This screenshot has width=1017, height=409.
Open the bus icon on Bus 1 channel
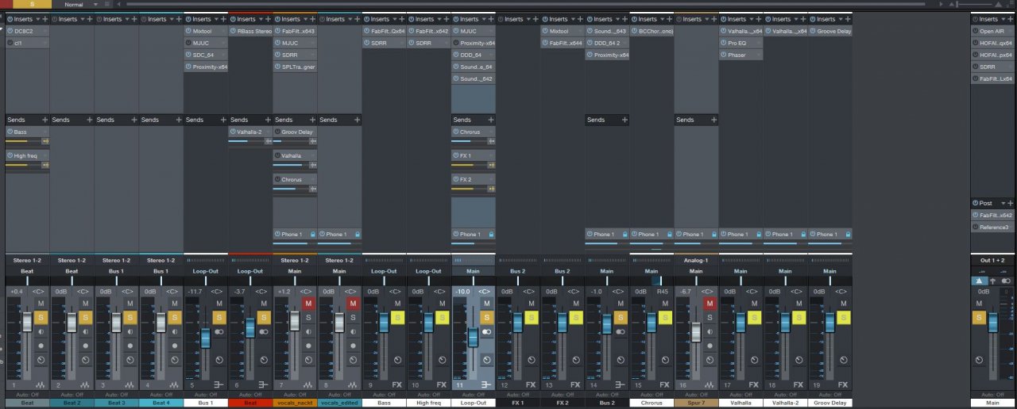[x=218, y=385]
